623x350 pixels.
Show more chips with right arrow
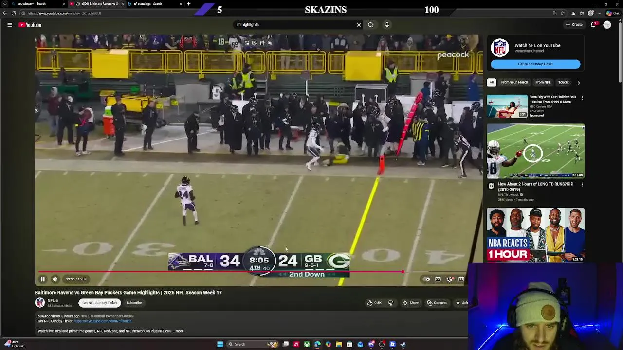578,83
